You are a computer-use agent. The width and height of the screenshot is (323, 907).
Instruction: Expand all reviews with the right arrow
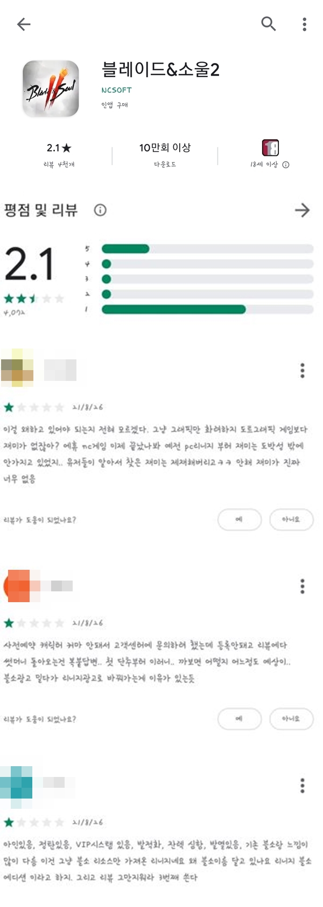(303, 210)
